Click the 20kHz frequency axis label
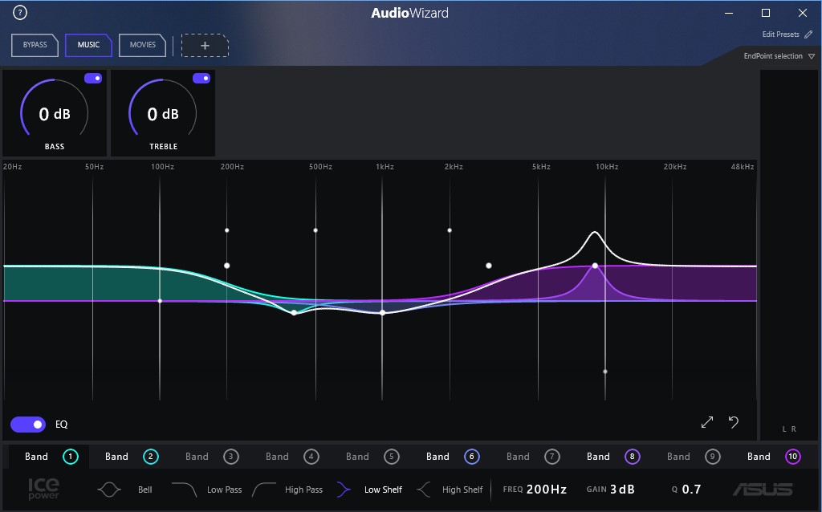 coord(674,167)
